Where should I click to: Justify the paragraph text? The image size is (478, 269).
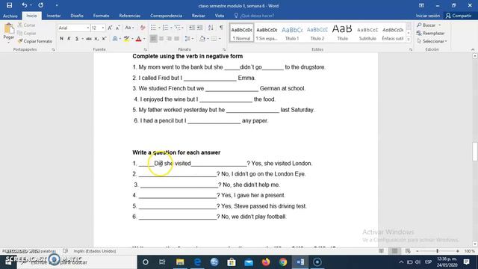click(177, 38)
